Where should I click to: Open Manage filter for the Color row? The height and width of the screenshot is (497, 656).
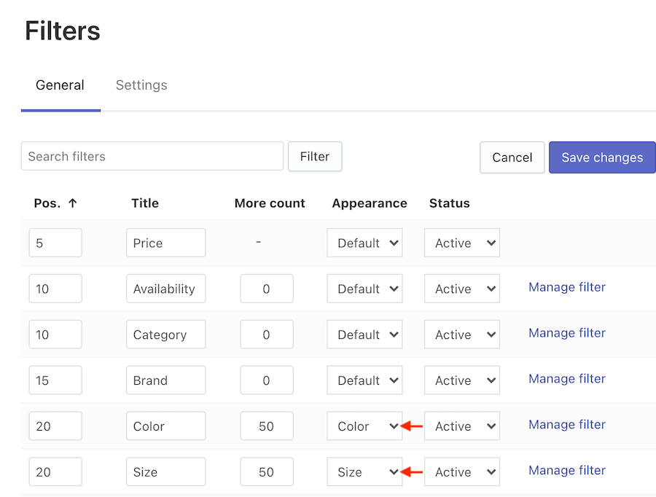pos(566,424)
